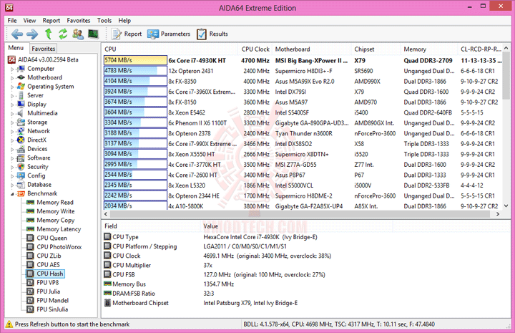Expand the Network tree node
Screen dimensions: 515x333
pyautogui.click(x=12, y=132)
